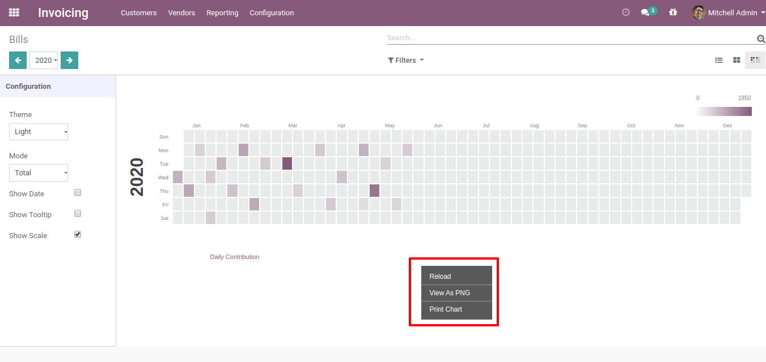Go to next year with right arrow
Image resolution: width=766 pixels, height=362 pixels.
(69, 60)
